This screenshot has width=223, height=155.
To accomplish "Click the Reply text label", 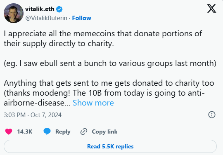I will [x=63, y=132].
